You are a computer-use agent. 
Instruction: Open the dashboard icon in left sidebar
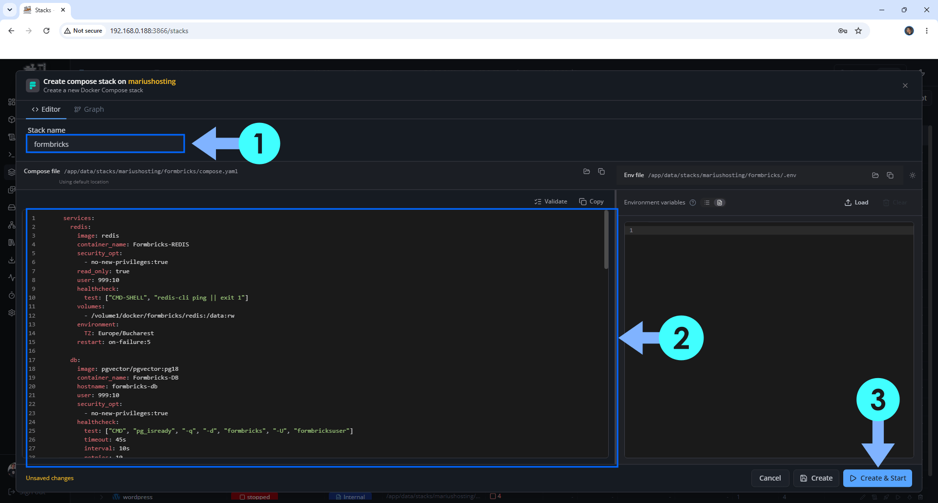coord(11,102)
